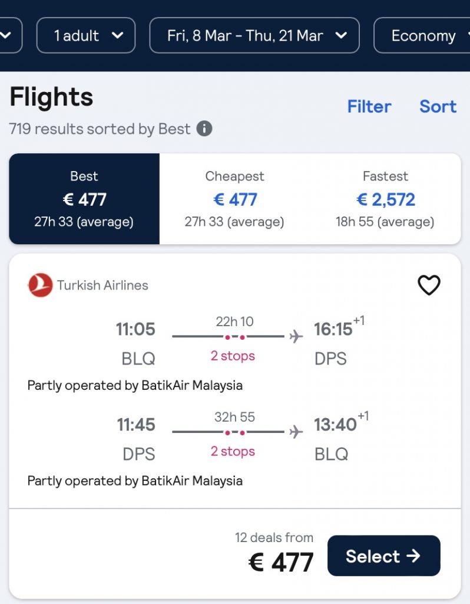Click the info icon beside sorted by Best
The height and width of the screenshot is (604, 470).
pyautogui.click(x=204, y=129)
